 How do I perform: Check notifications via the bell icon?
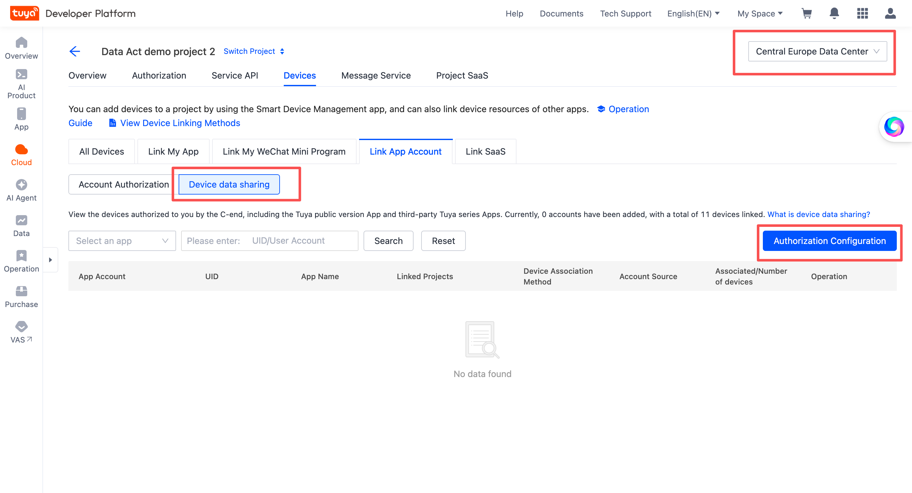tap(834, 13)
